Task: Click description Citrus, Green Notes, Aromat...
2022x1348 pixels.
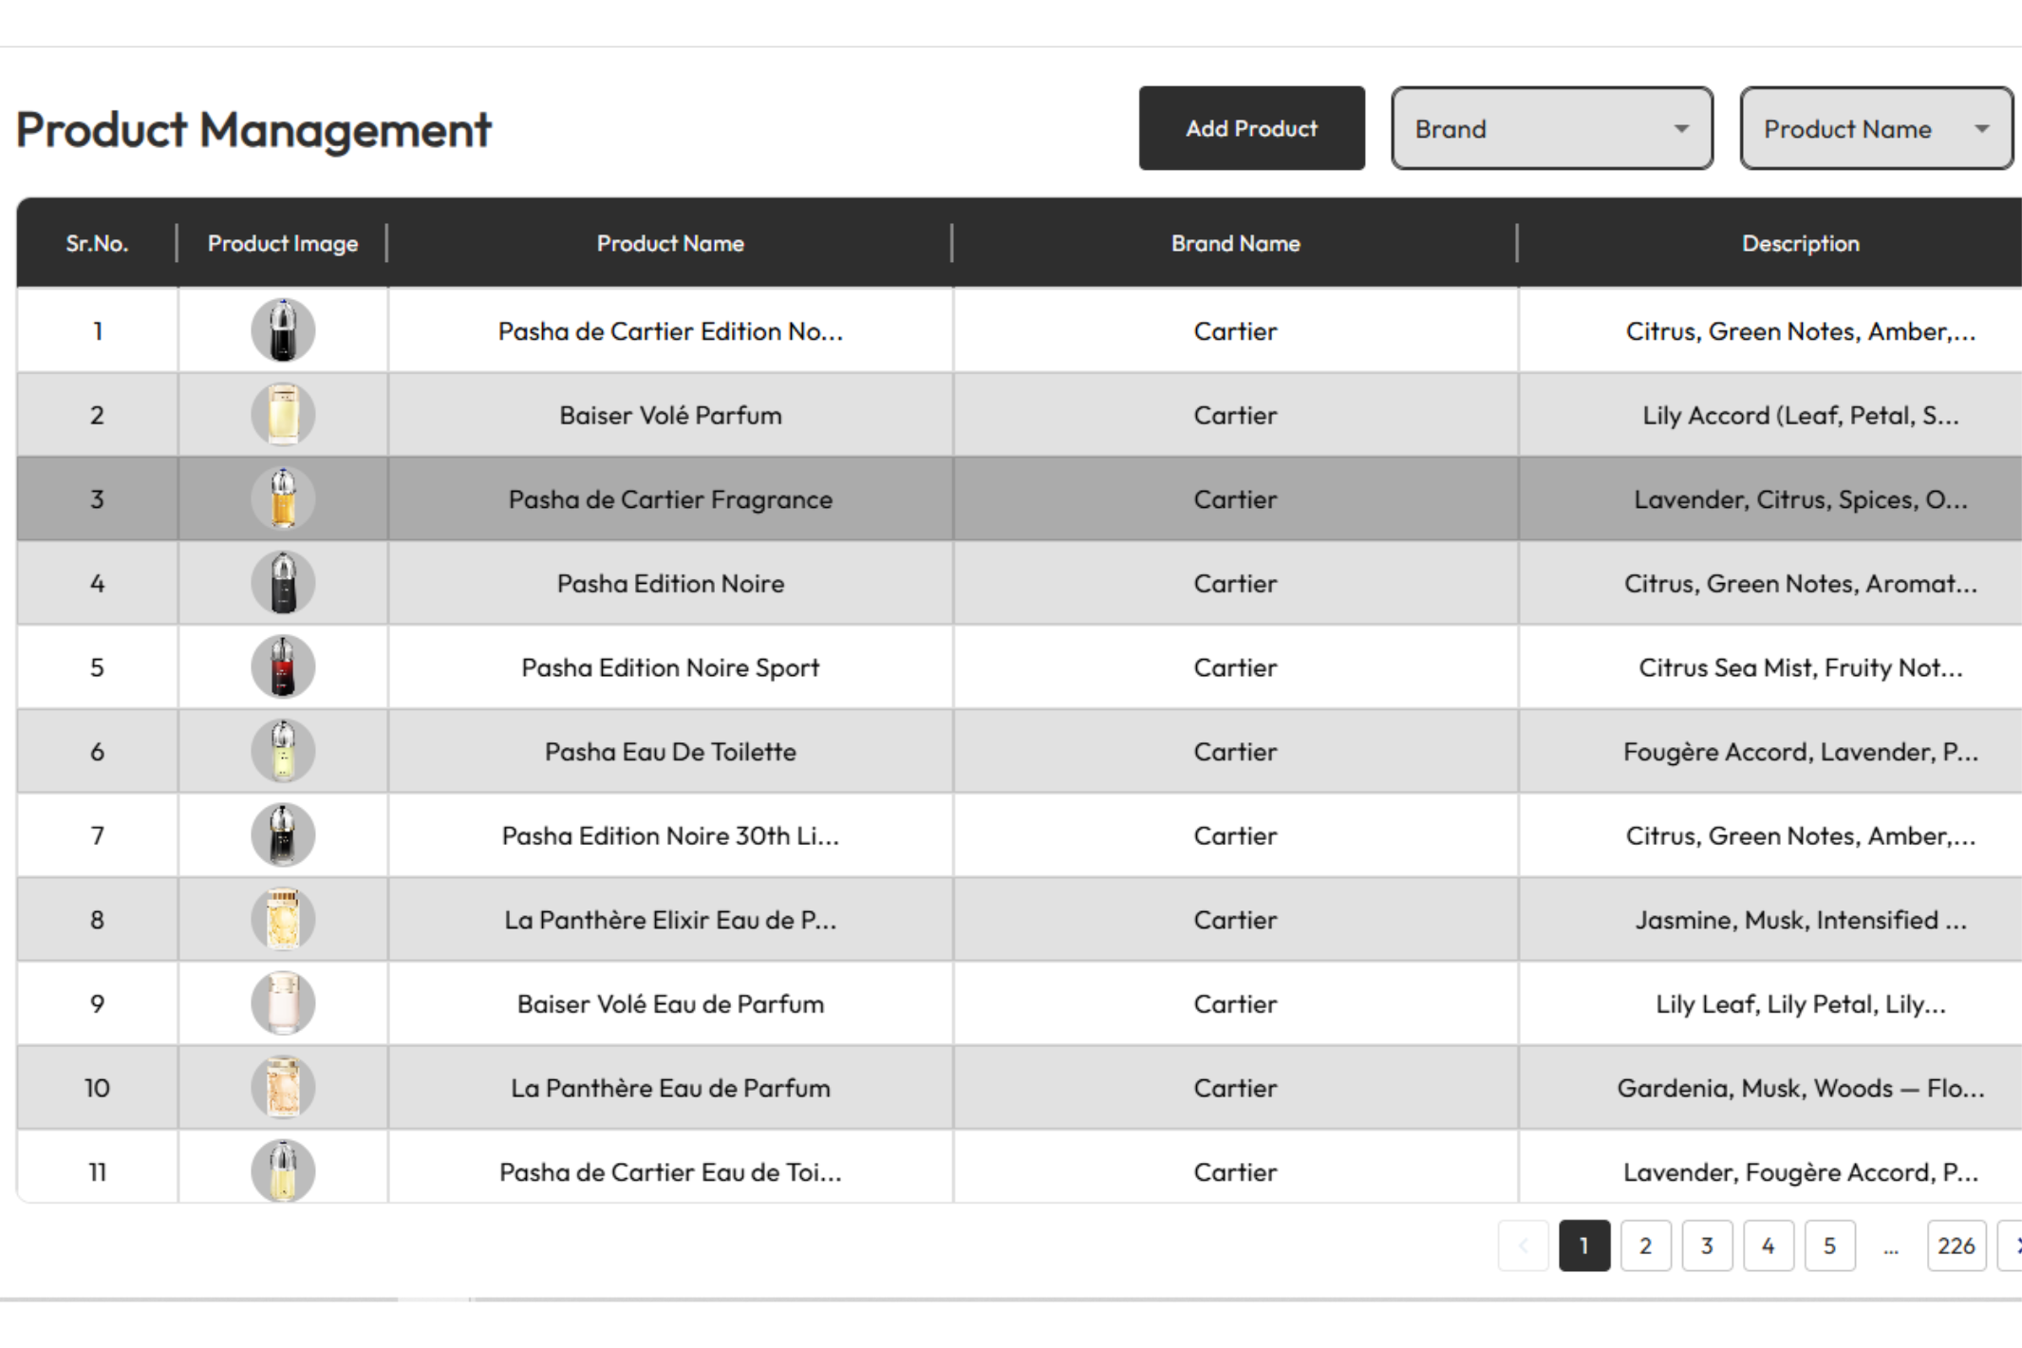Action: pyautogui.click(x=1800, y=583)
